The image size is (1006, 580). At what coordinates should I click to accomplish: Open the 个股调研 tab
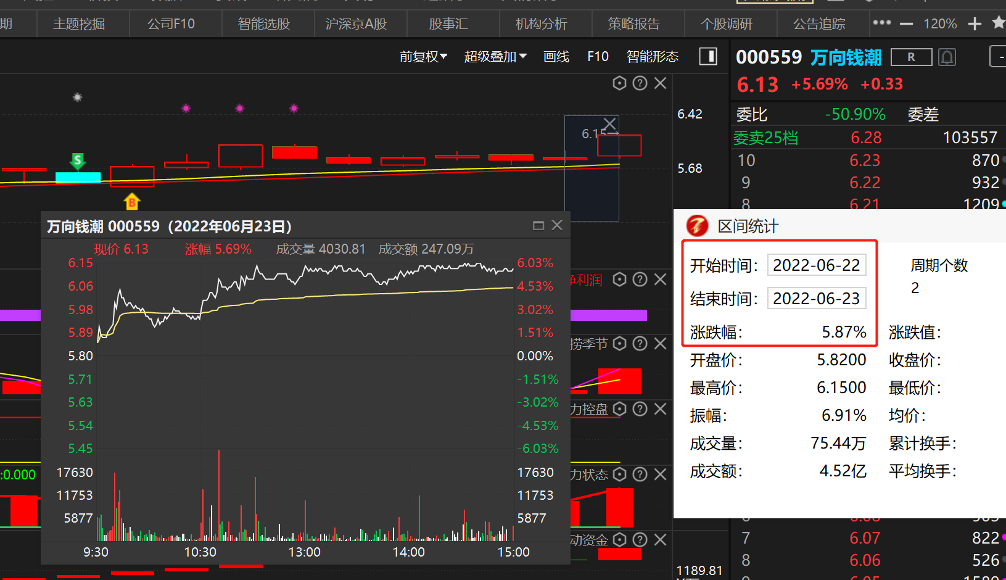click(x=727, y=24)
